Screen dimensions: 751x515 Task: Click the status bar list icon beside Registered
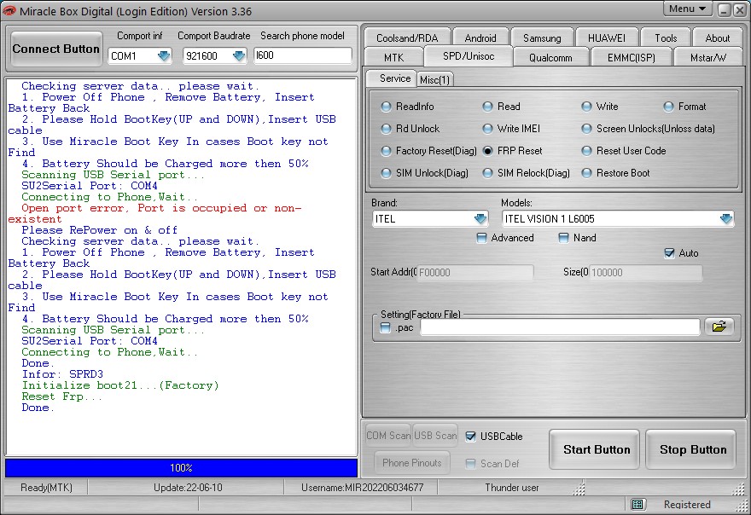[x=637, y=504]
